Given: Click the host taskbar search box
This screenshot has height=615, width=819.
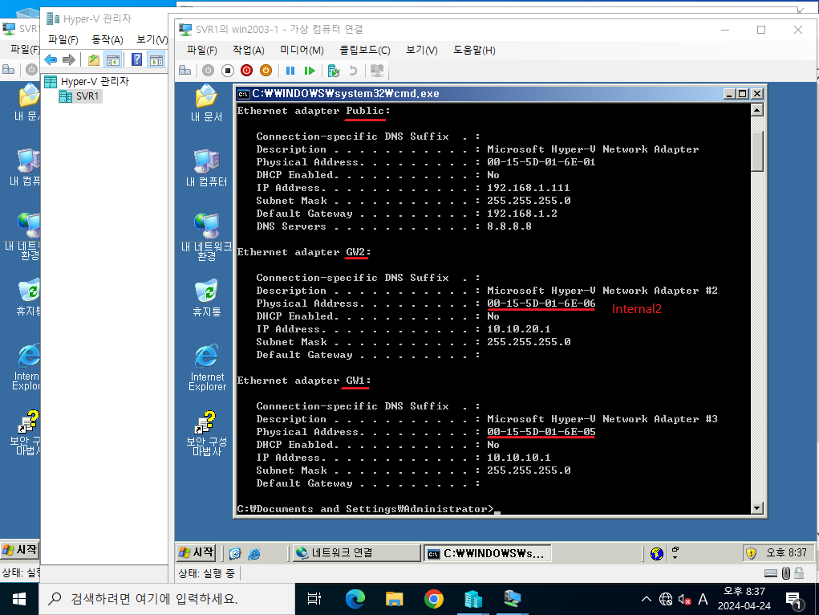Looking at the screenshot, I should [167, 599].
